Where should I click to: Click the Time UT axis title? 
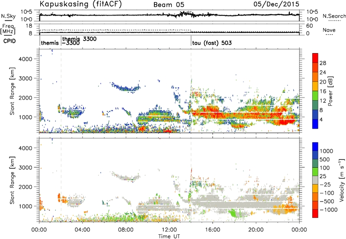169,236
